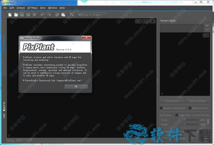This screenshot has height=145, width=214.
Task: Open the Tiling dropdown at bottom
Action: click(x=24, y=140)
